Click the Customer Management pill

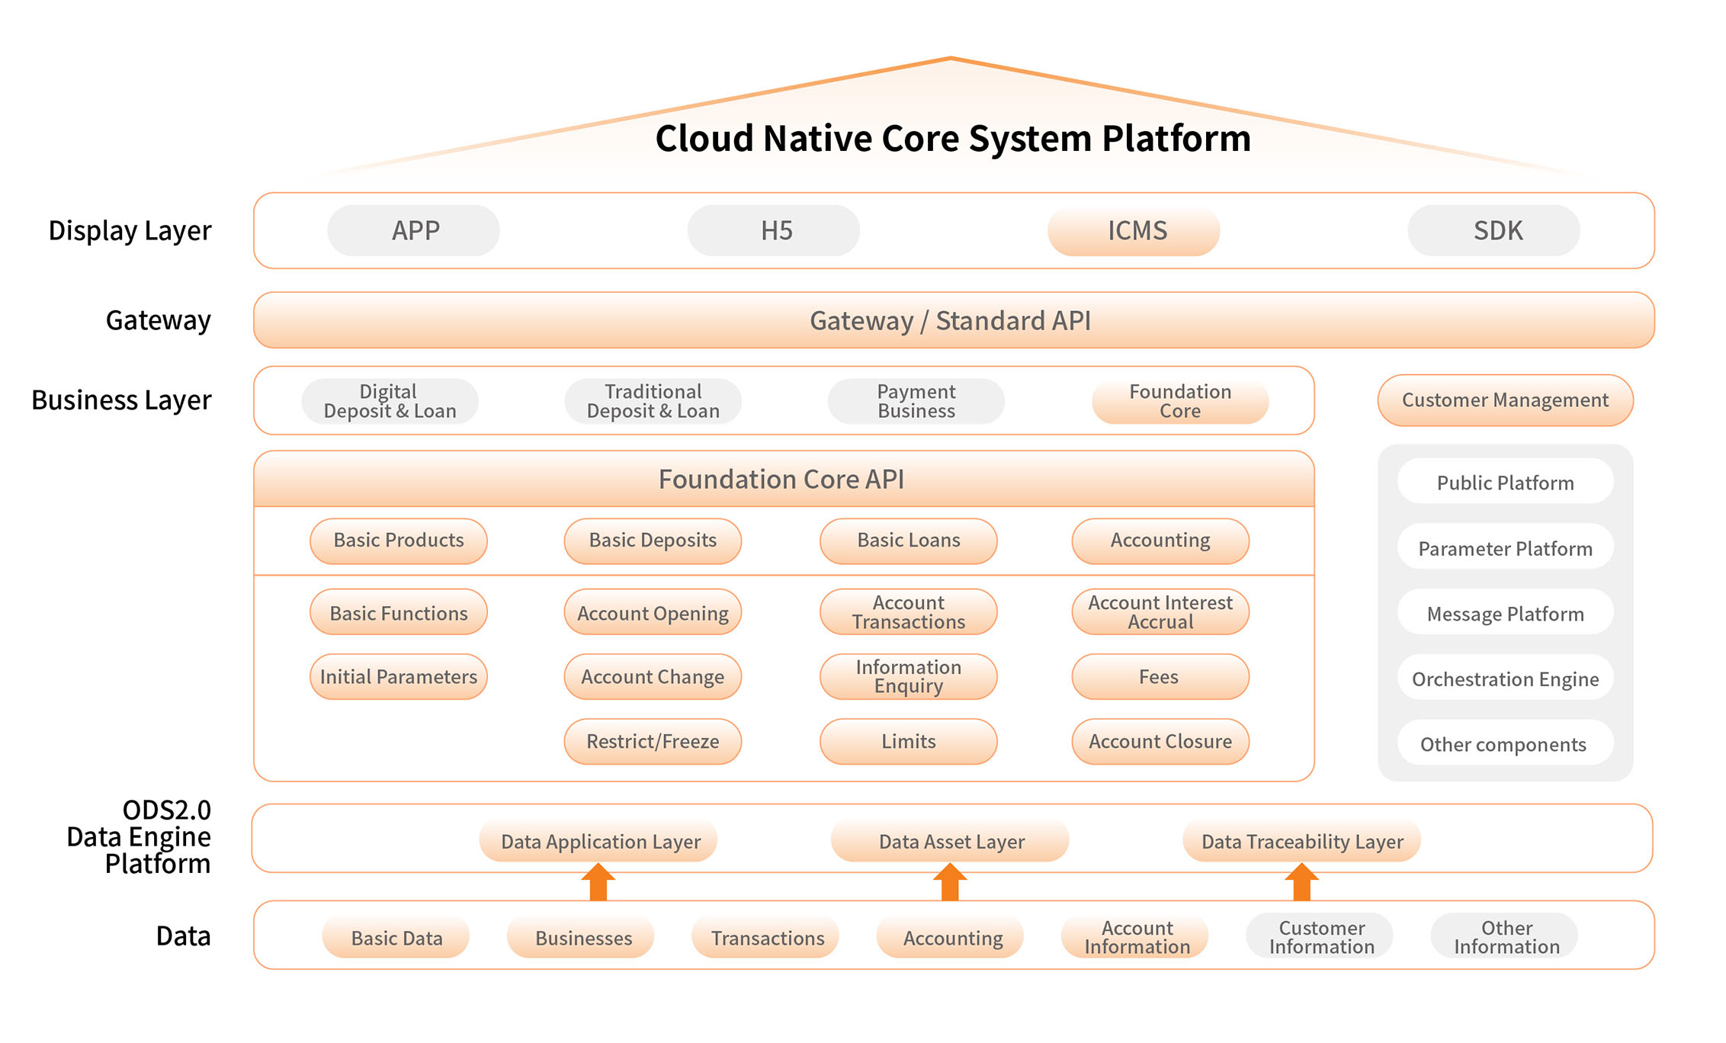[x=1504, y=400]
